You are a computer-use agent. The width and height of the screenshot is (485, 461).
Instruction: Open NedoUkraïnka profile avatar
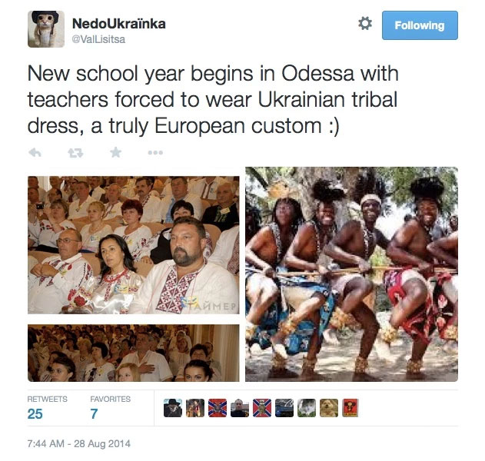click(x=46, y=29)
